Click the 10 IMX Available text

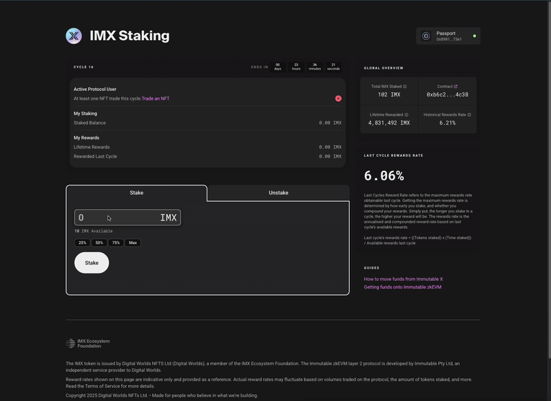click(94, 232)
